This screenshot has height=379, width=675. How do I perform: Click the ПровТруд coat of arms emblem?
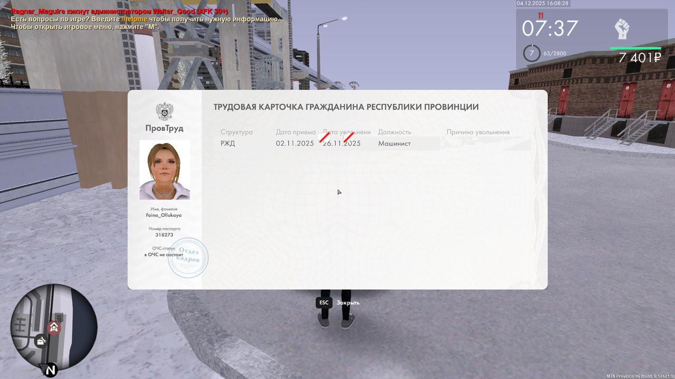point(166,111)
